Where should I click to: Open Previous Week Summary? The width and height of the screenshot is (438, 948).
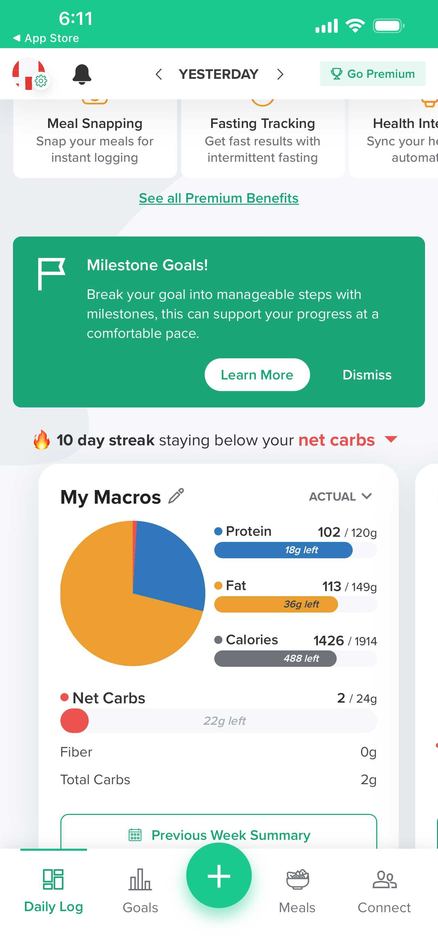[x=219, y=835]
